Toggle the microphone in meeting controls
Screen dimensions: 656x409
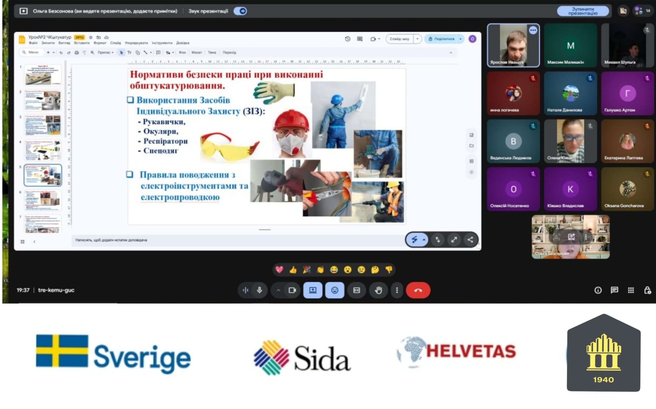click(259, 290)
